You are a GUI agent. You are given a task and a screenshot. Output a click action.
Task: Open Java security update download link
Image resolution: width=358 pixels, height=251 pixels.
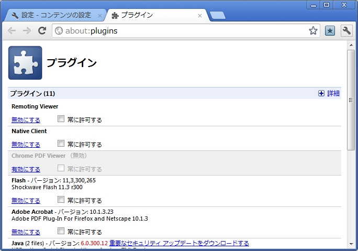(x=179, y=243)
